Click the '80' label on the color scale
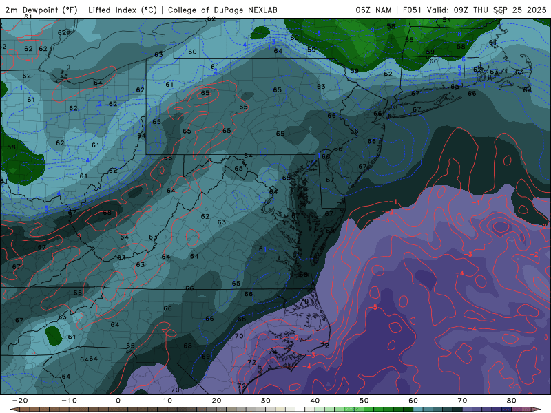This screenshot has width=551, height=413. coord(512,401)
